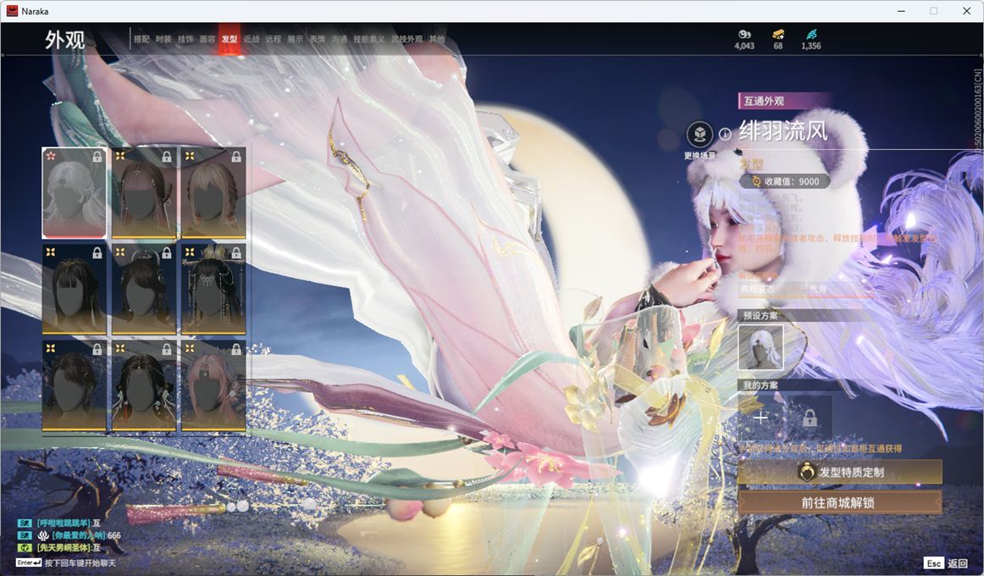Click the lock on the pink hairstyle card

tap(236, 349)
